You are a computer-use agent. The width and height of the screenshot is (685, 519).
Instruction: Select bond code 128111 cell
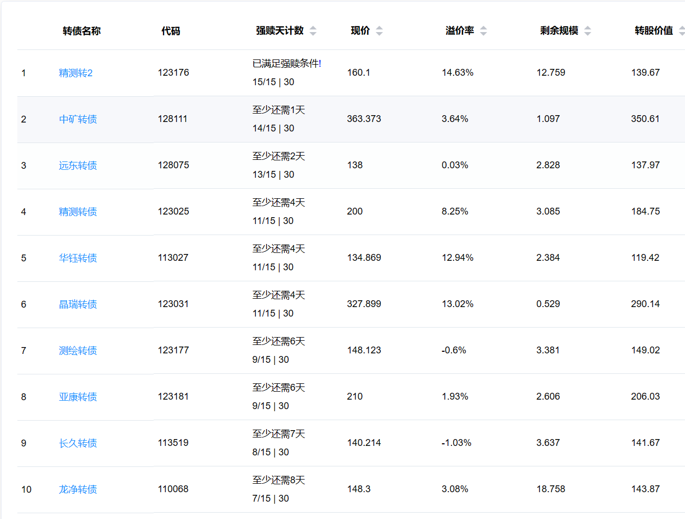[173, 119]
